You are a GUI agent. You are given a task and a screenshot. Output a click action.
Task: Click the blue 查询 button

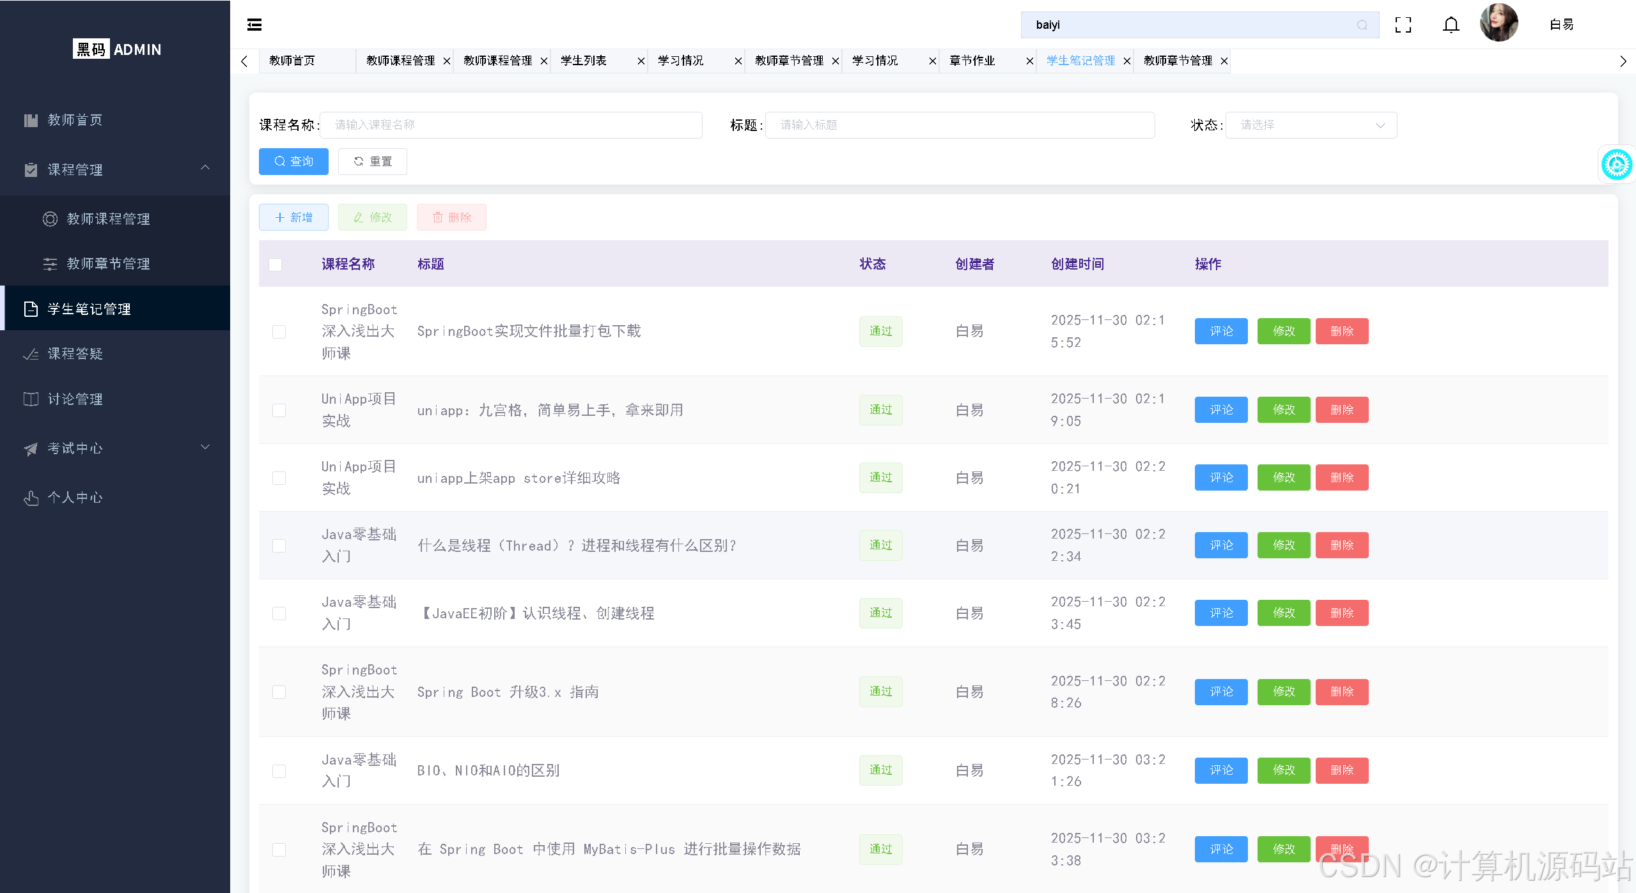293,162
